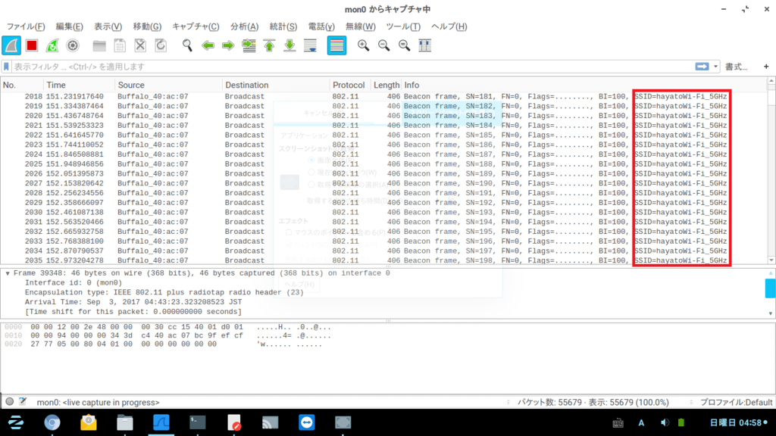Open the Zorin start menu
The width and height of the screenshot is (776, 436).
(x=16, y=422)
